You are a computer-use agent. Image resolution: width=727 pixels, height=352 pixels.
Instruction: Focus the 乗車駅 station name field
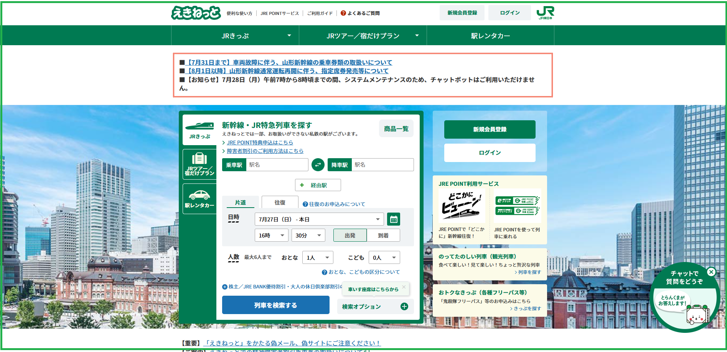[277, 165]
